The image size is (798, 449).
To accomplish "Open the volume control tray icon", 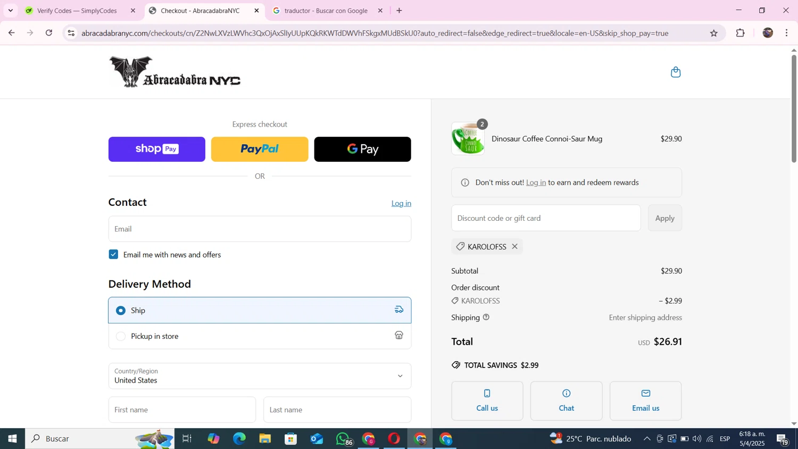I will pos(697,439).
